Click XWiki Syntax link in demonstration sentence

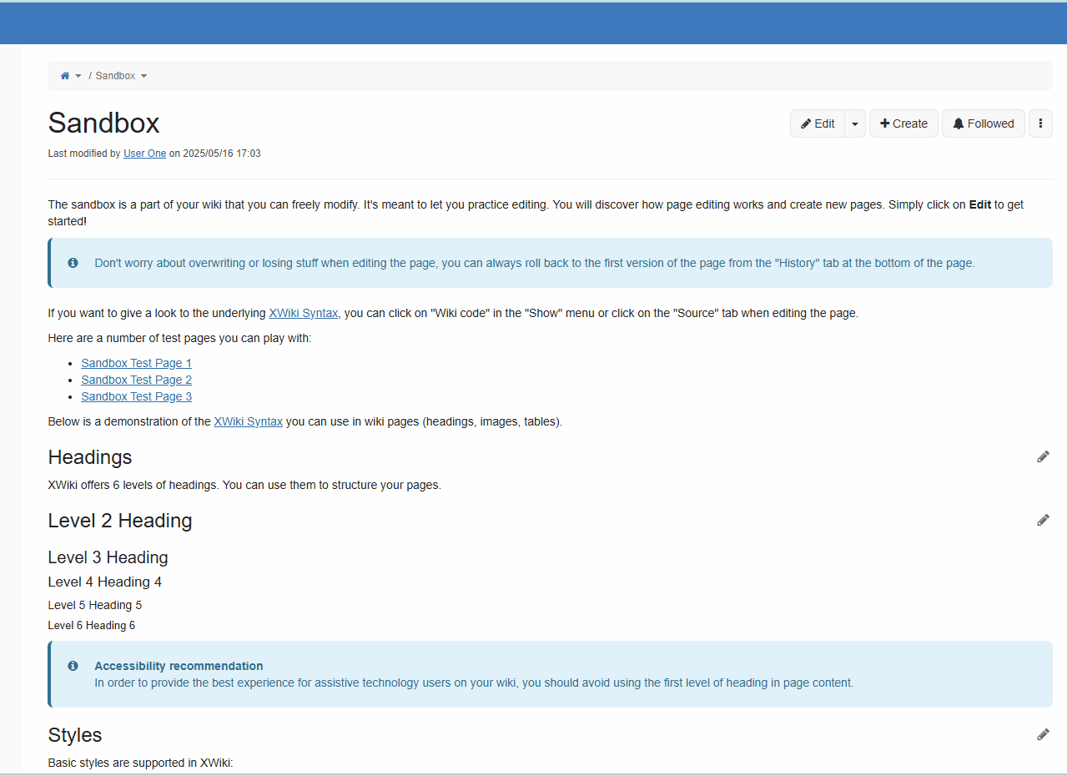pos(248,421)
